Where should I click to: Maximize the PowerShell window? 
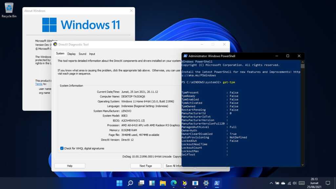(x=288, y=56)
